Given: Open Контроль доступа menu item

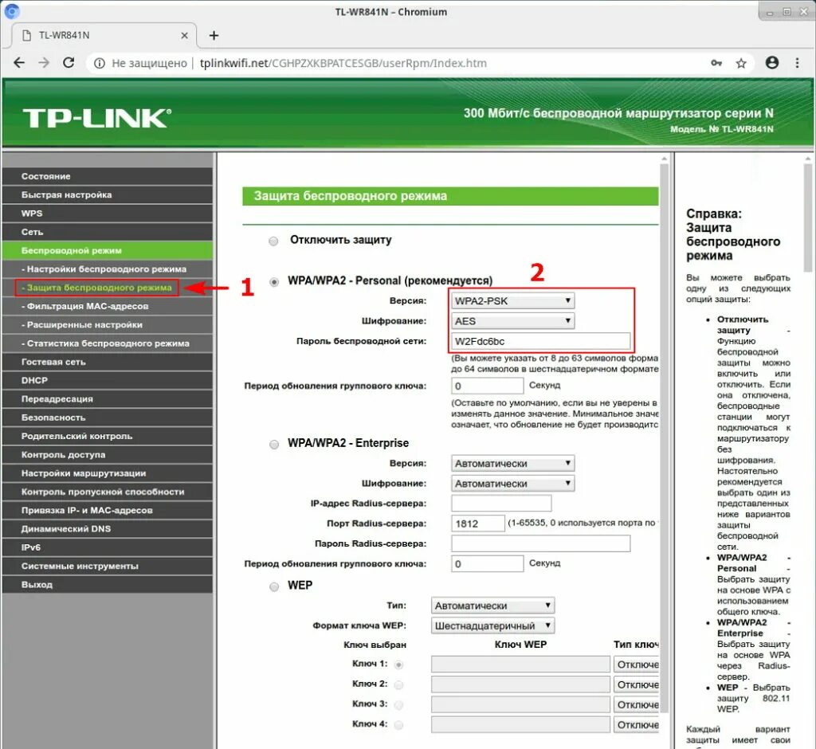Looking at the screenshot, I should [108, 454].
